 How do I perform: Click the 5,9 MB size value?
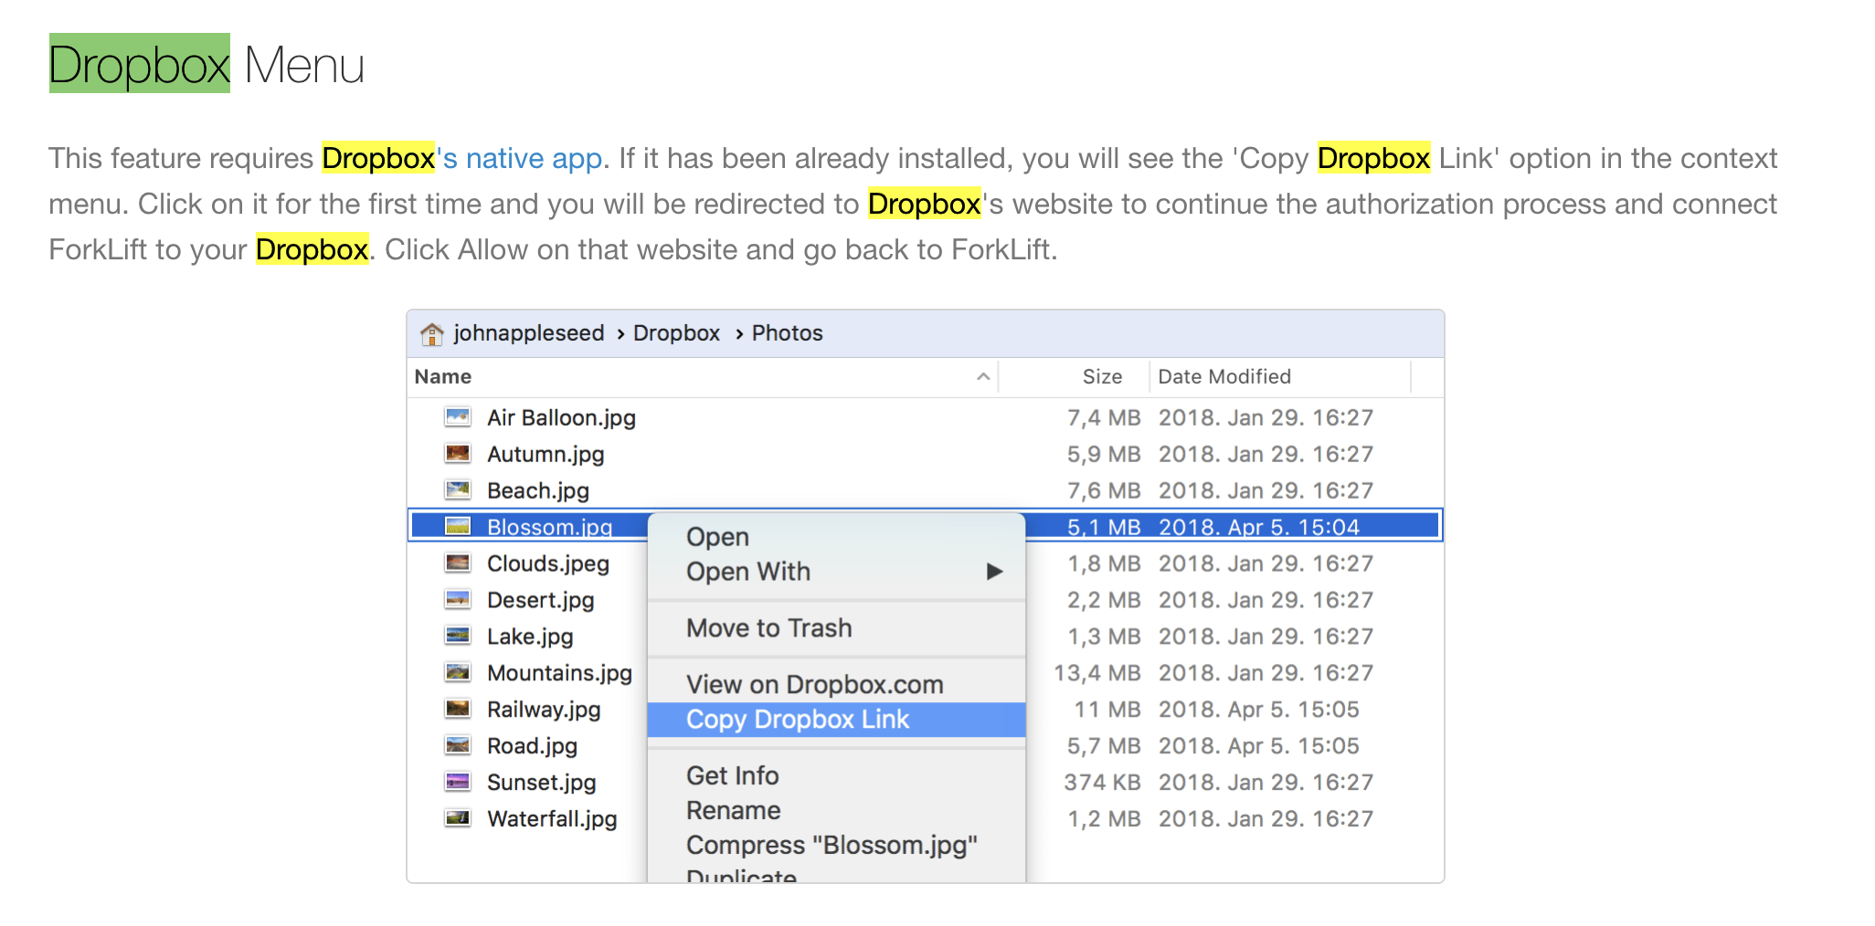click(x=1104, y=455)
